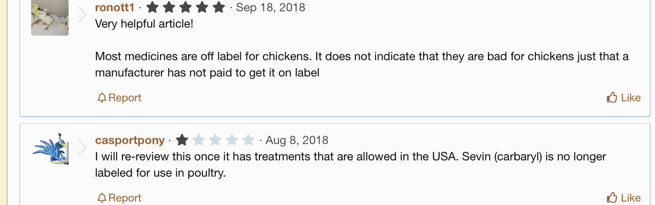The width and height of the screenshot is (655, 205).
Task: Click the Aug 8, 2018 review date
Action: click(297, 140)
